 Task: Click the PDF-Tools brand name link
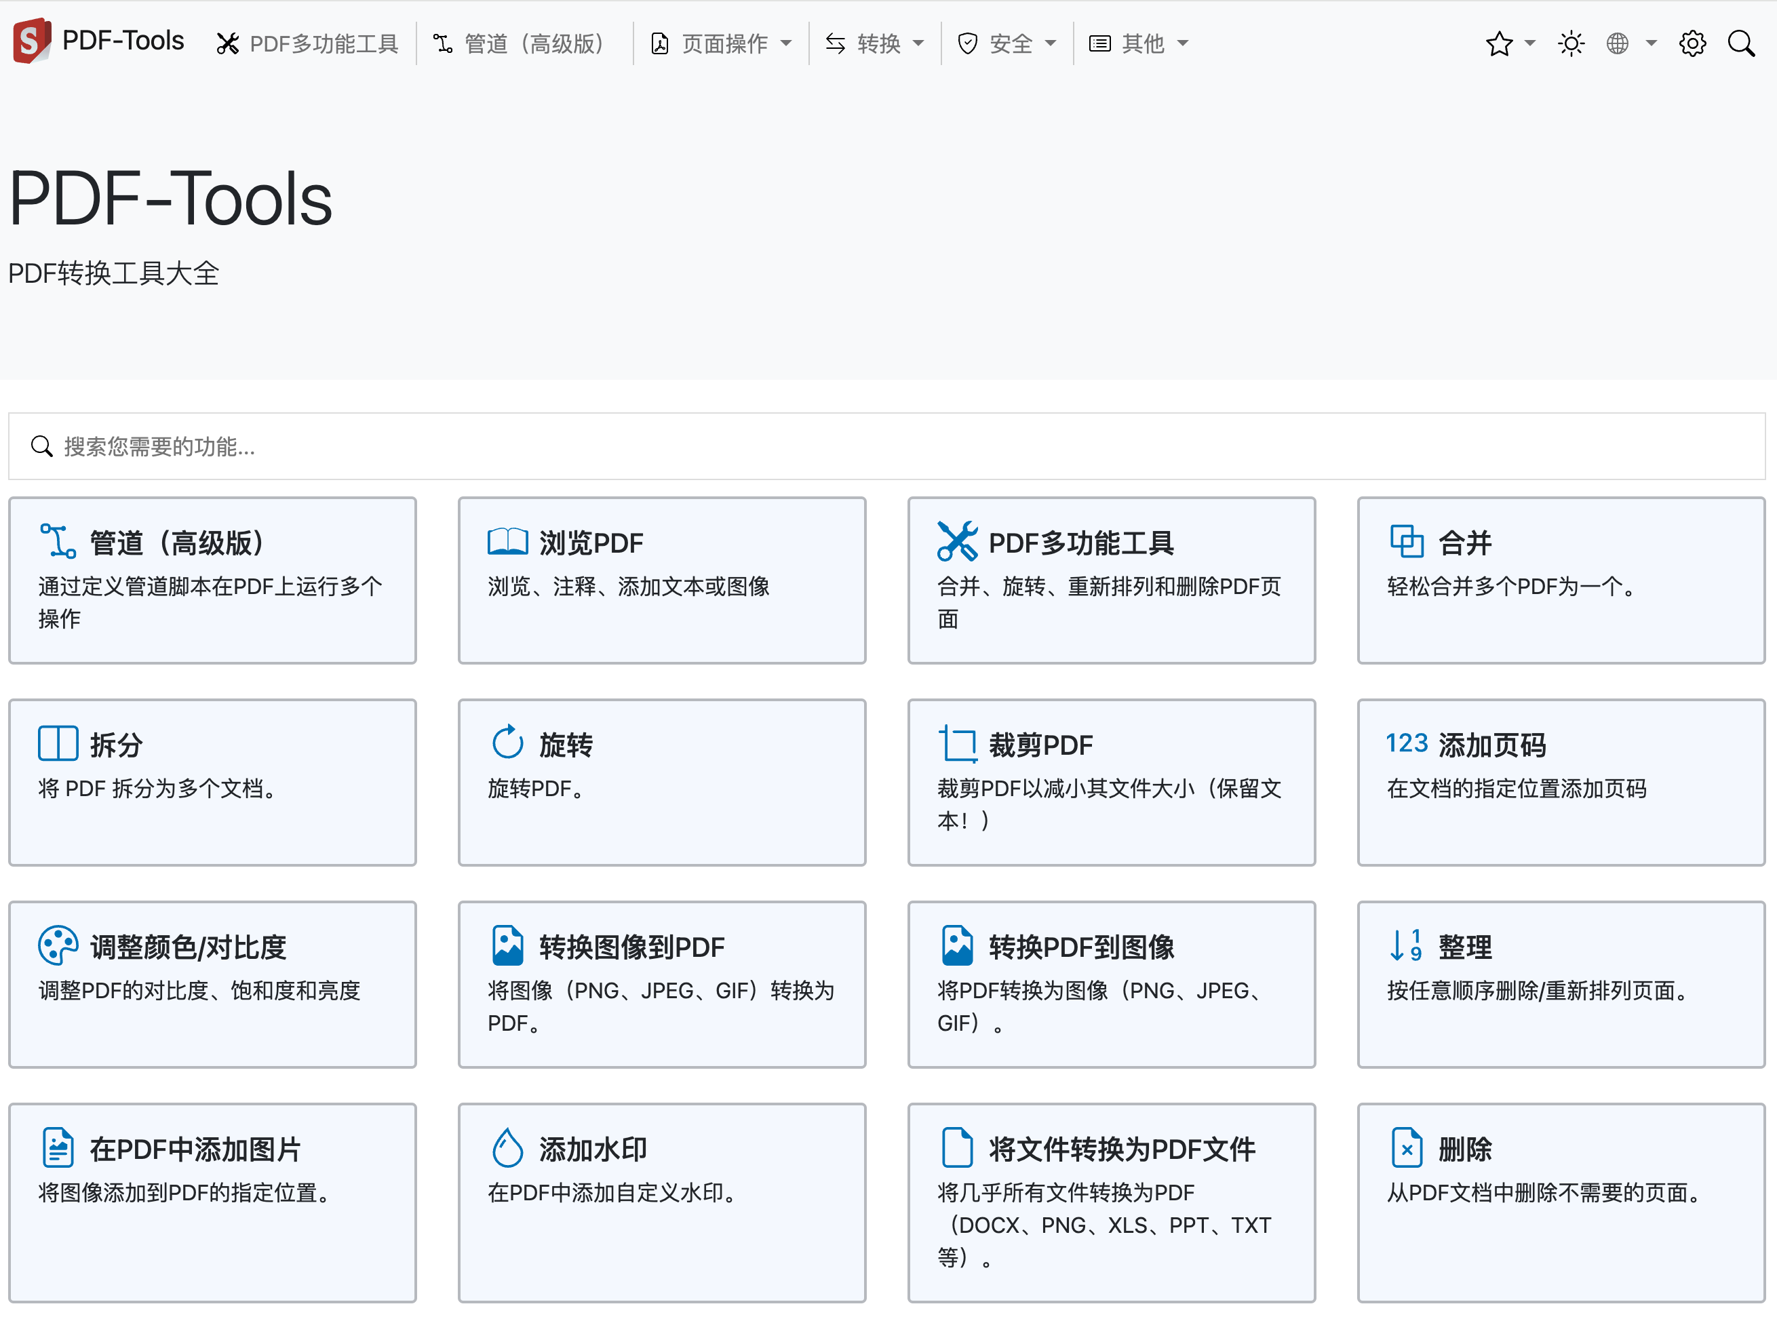pos(123,40)
